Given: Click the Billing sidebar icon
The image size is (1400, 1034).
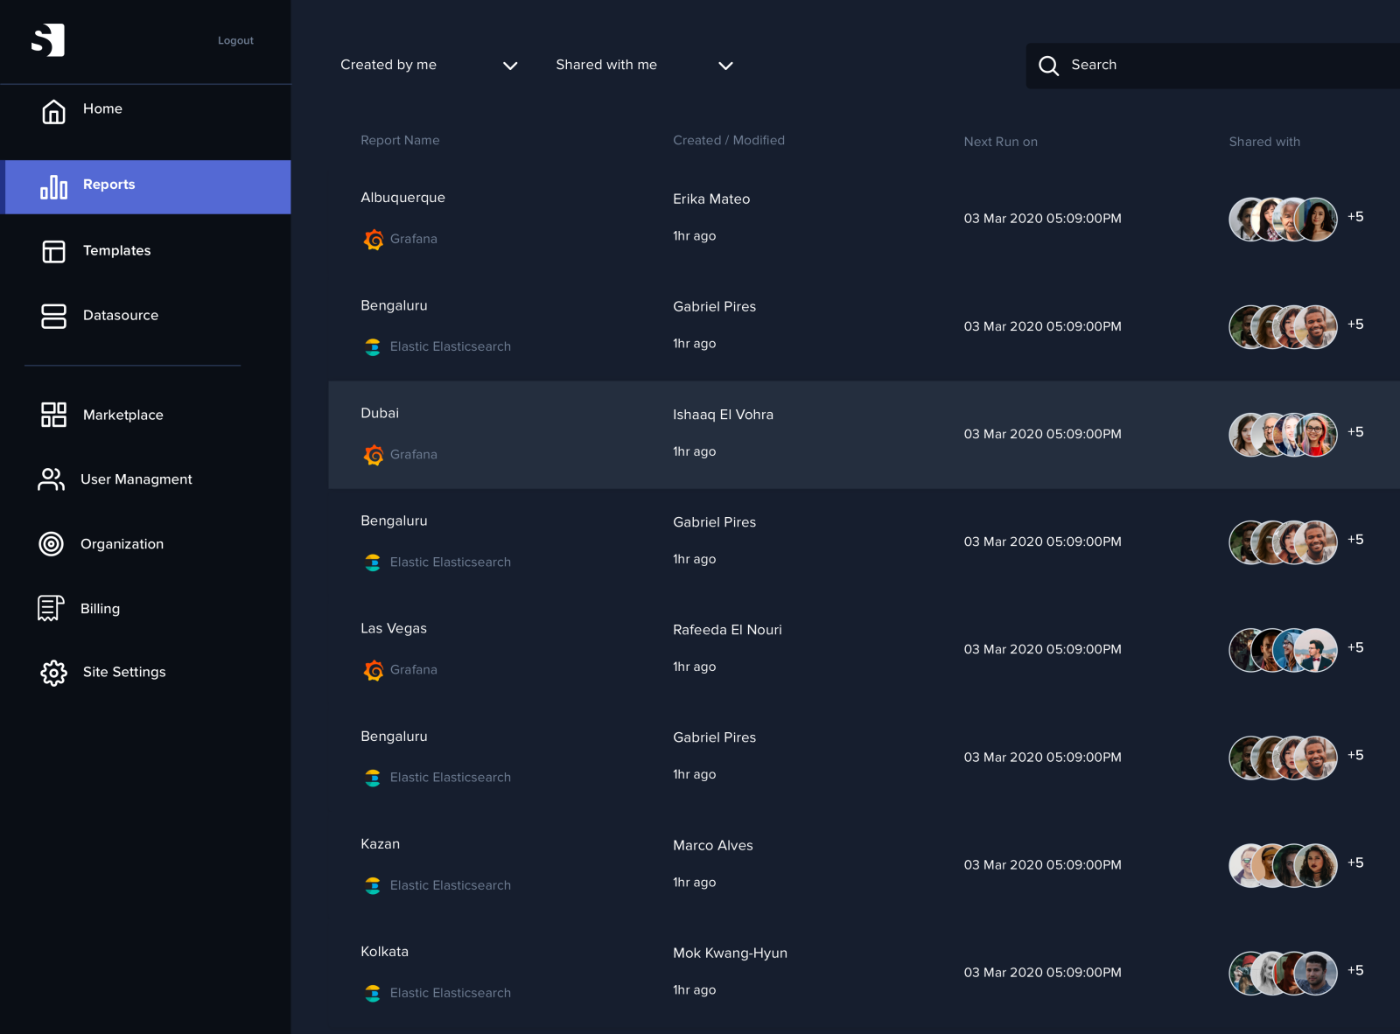Looking at the screenshot, I should [x=51, y=608].
